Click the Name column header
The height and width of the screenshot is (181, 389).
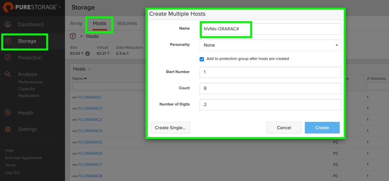click(78, 78)
